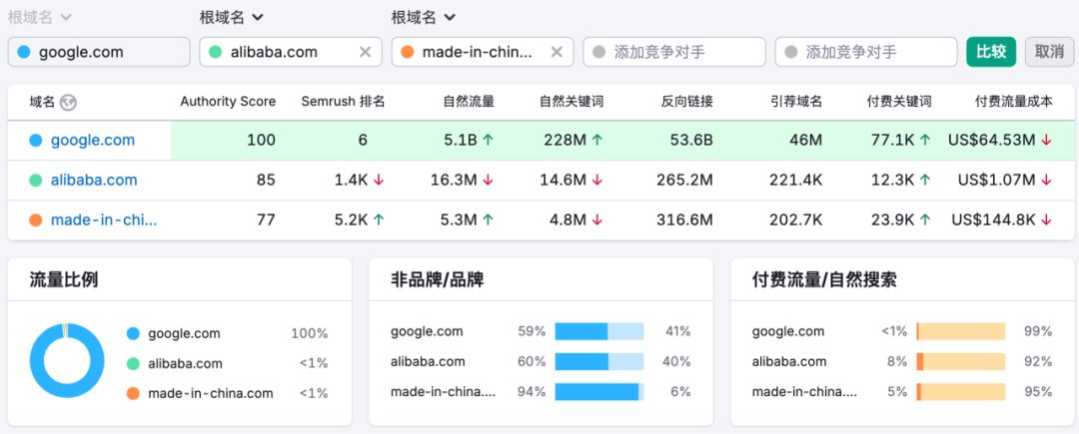The height and width of the screenshot is (434, 1079).
Task: Click google.com's bar in 非品牌/品牌 chart
Action: tap(599, 331)
